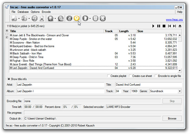Open the Help menu
The width and height of the screenshot is (190, 134).
click(180, 12)
